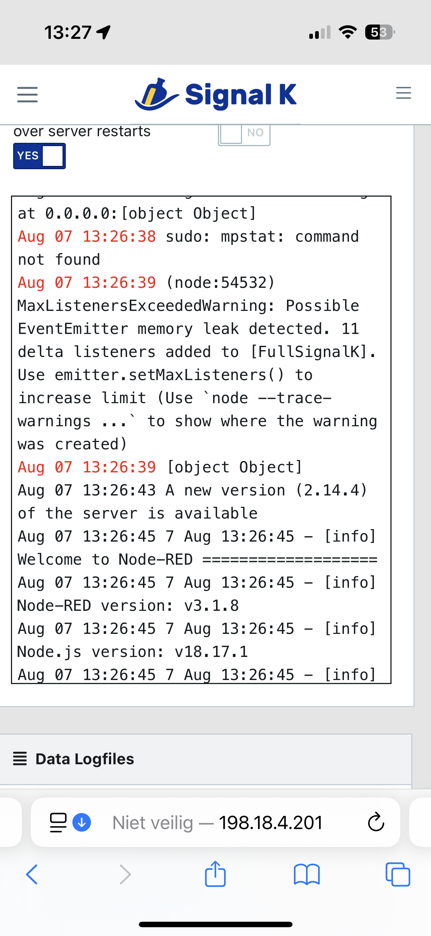Open the Safari bookmarks book icon
This screenshot has height=936, width=431.
click(307, 874)
